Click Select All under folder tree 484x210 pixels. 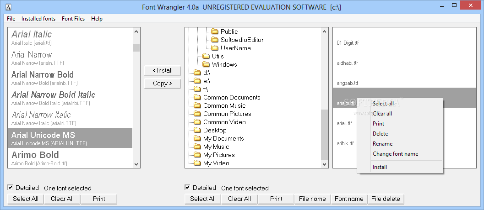(x=203, y=199)
